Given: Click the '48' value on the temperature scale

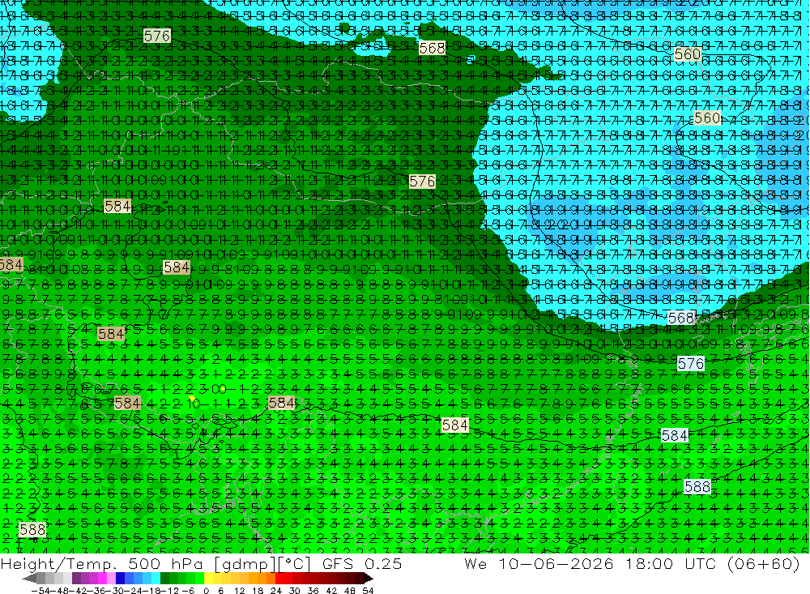Looking at the screenshot, I should (350, 591).
